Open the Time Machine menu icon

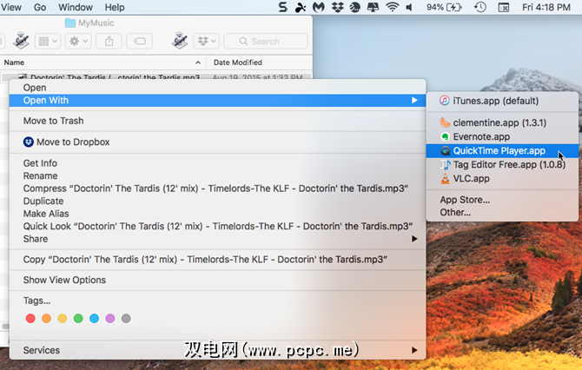479,7
